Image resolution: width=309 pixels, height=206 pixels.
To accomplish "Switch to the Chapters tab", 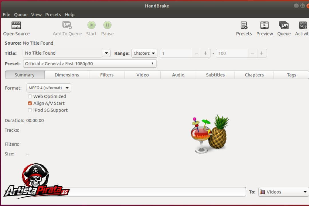I will click(x=254, y=75).
